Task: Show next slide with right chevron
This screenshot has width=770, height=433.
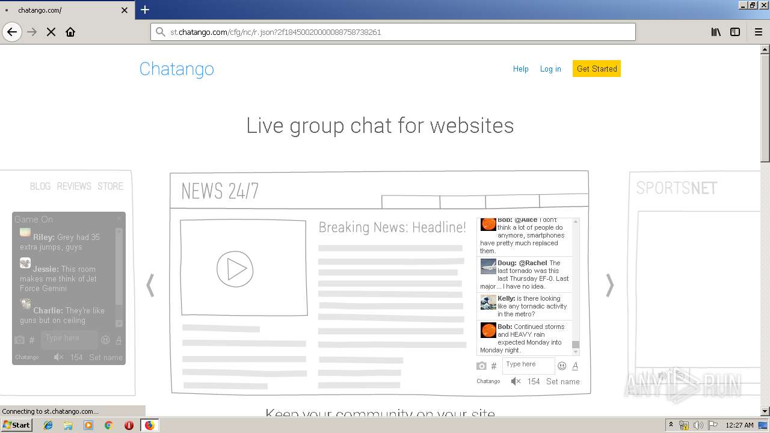Action: tap(610, 285)
